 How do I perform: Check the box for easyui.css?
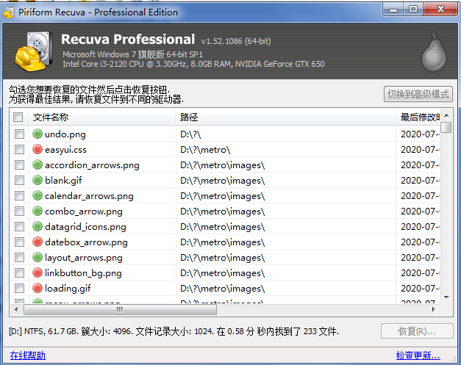(19, 150)
